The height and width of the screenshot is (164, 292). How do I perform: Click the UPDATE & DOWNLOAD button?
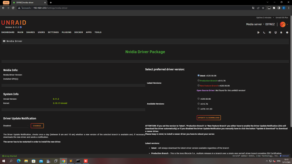(x=209, y=118)
